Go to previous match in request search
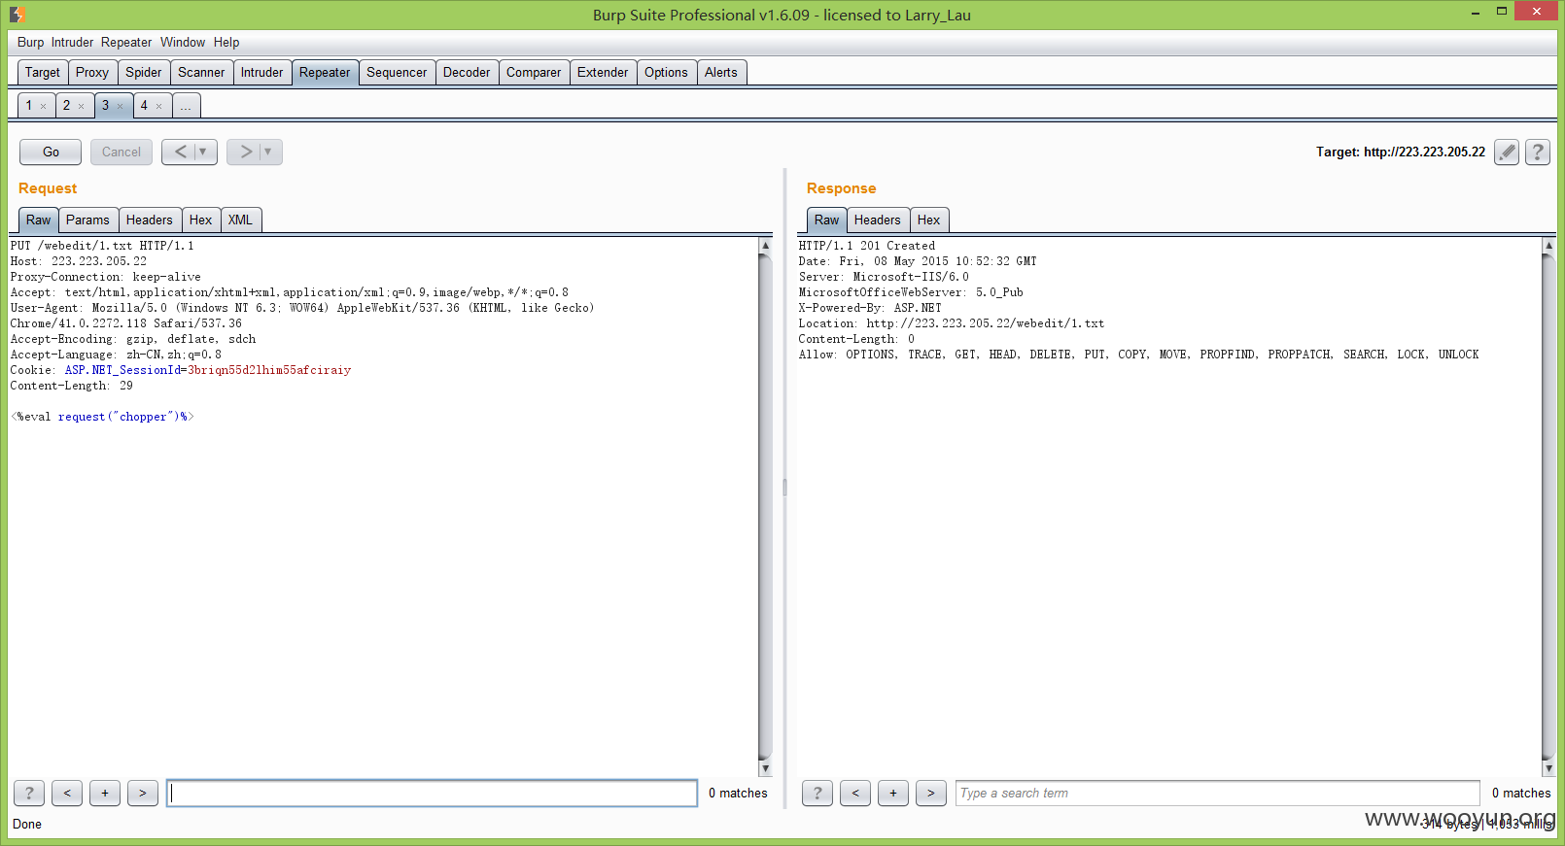 (x=67, y=794)
